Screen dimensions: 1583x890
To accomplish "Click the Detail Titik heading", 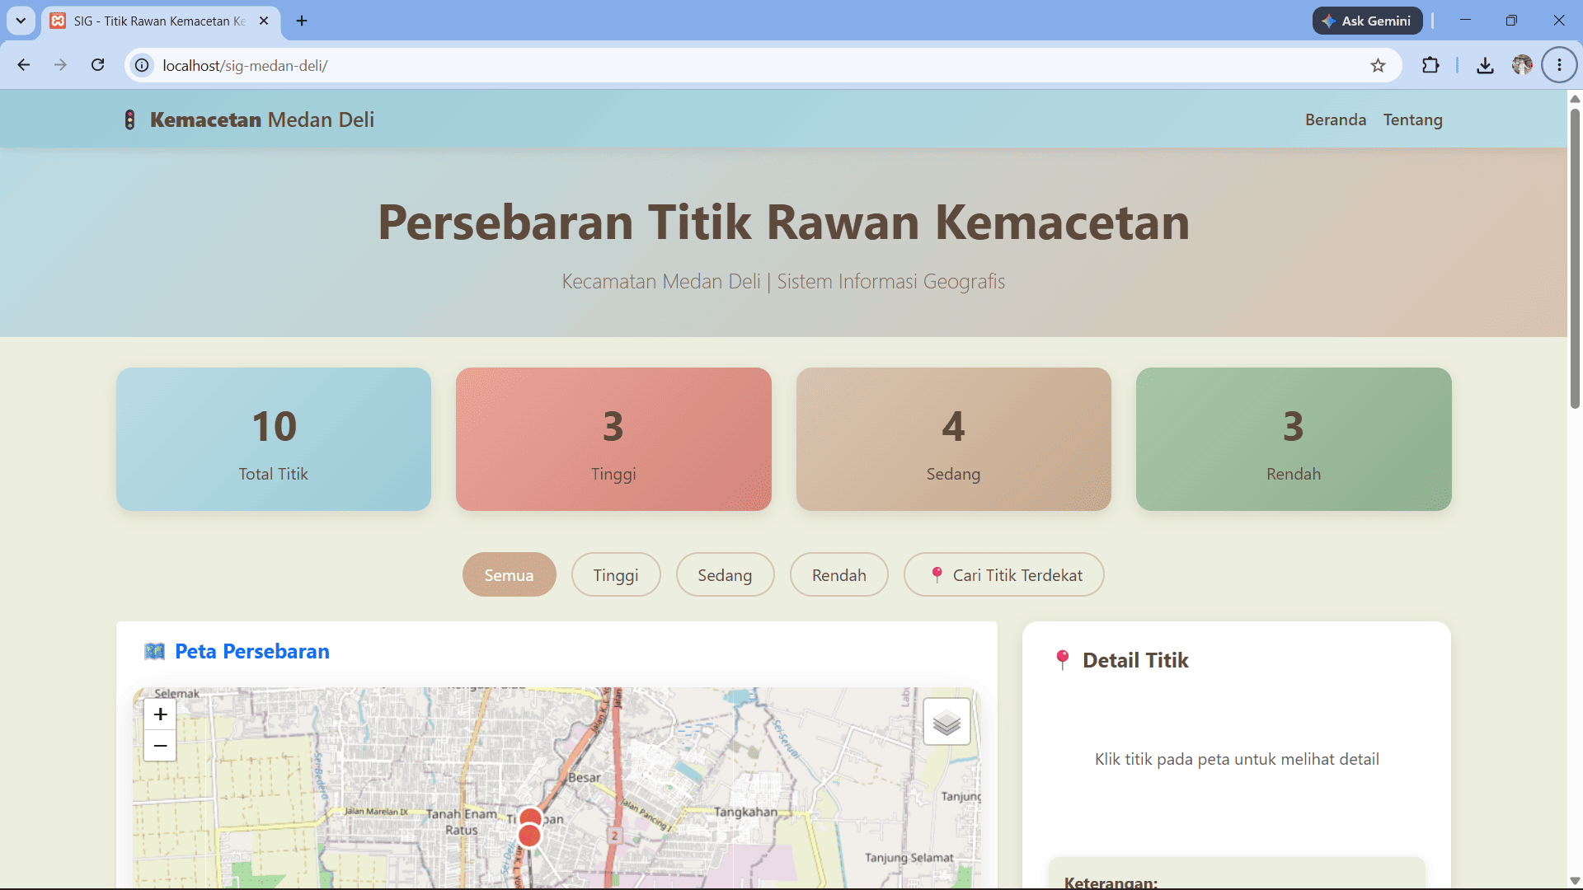I will [1135, 660].
